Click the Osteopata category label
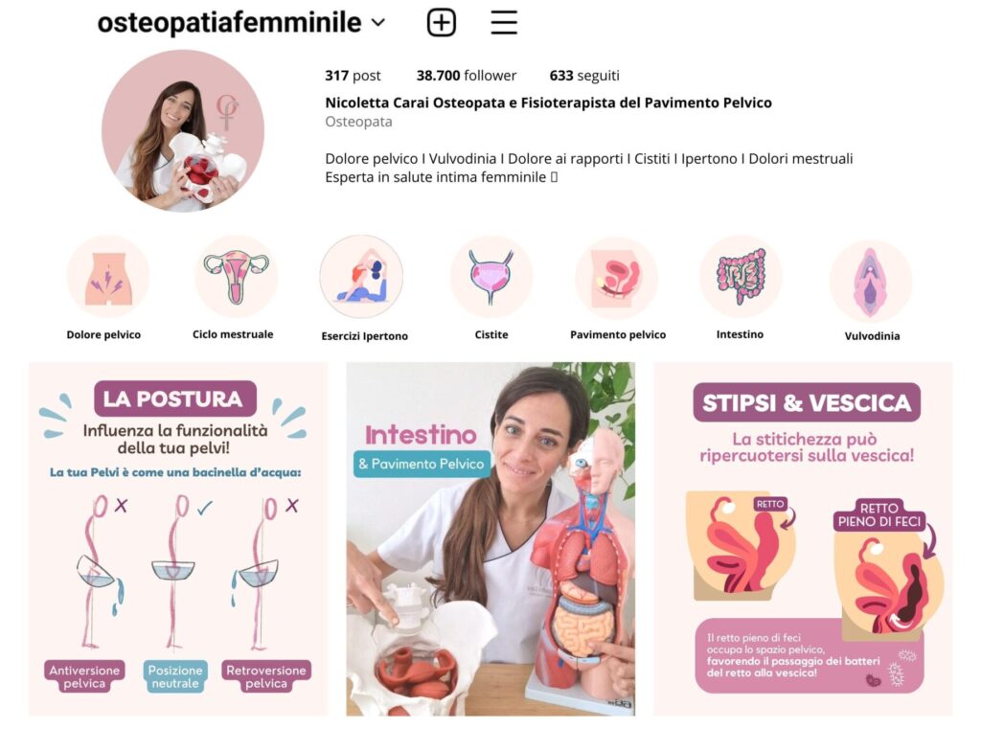The image size is (981, 729). click(358, 122)
